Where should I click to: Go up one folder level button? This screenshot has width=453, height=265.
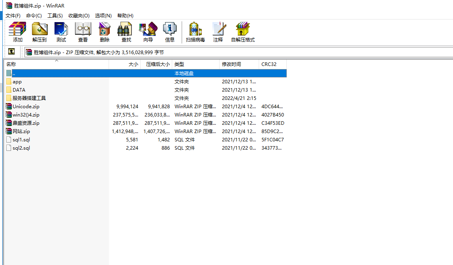point(11,52)
